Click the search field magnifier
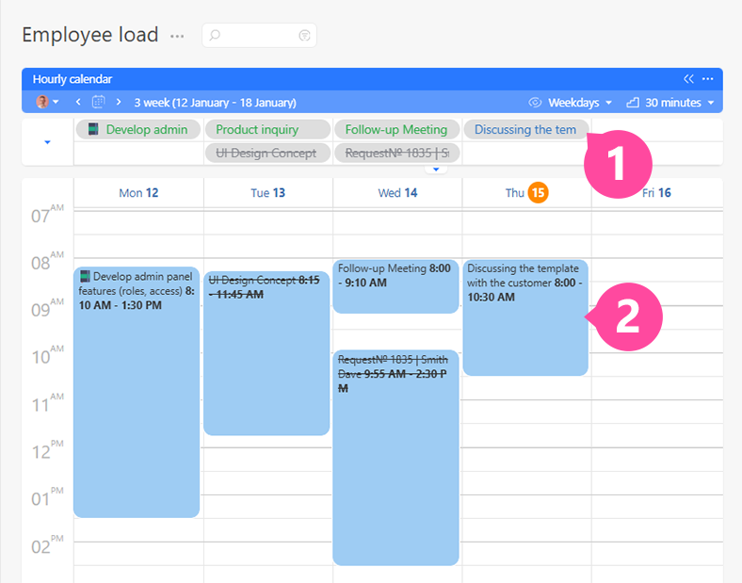 (215, 36)
